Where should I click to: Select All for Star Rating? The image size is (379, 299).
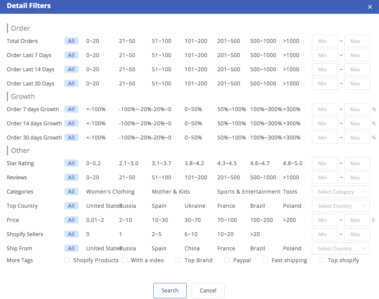[71, 163]
